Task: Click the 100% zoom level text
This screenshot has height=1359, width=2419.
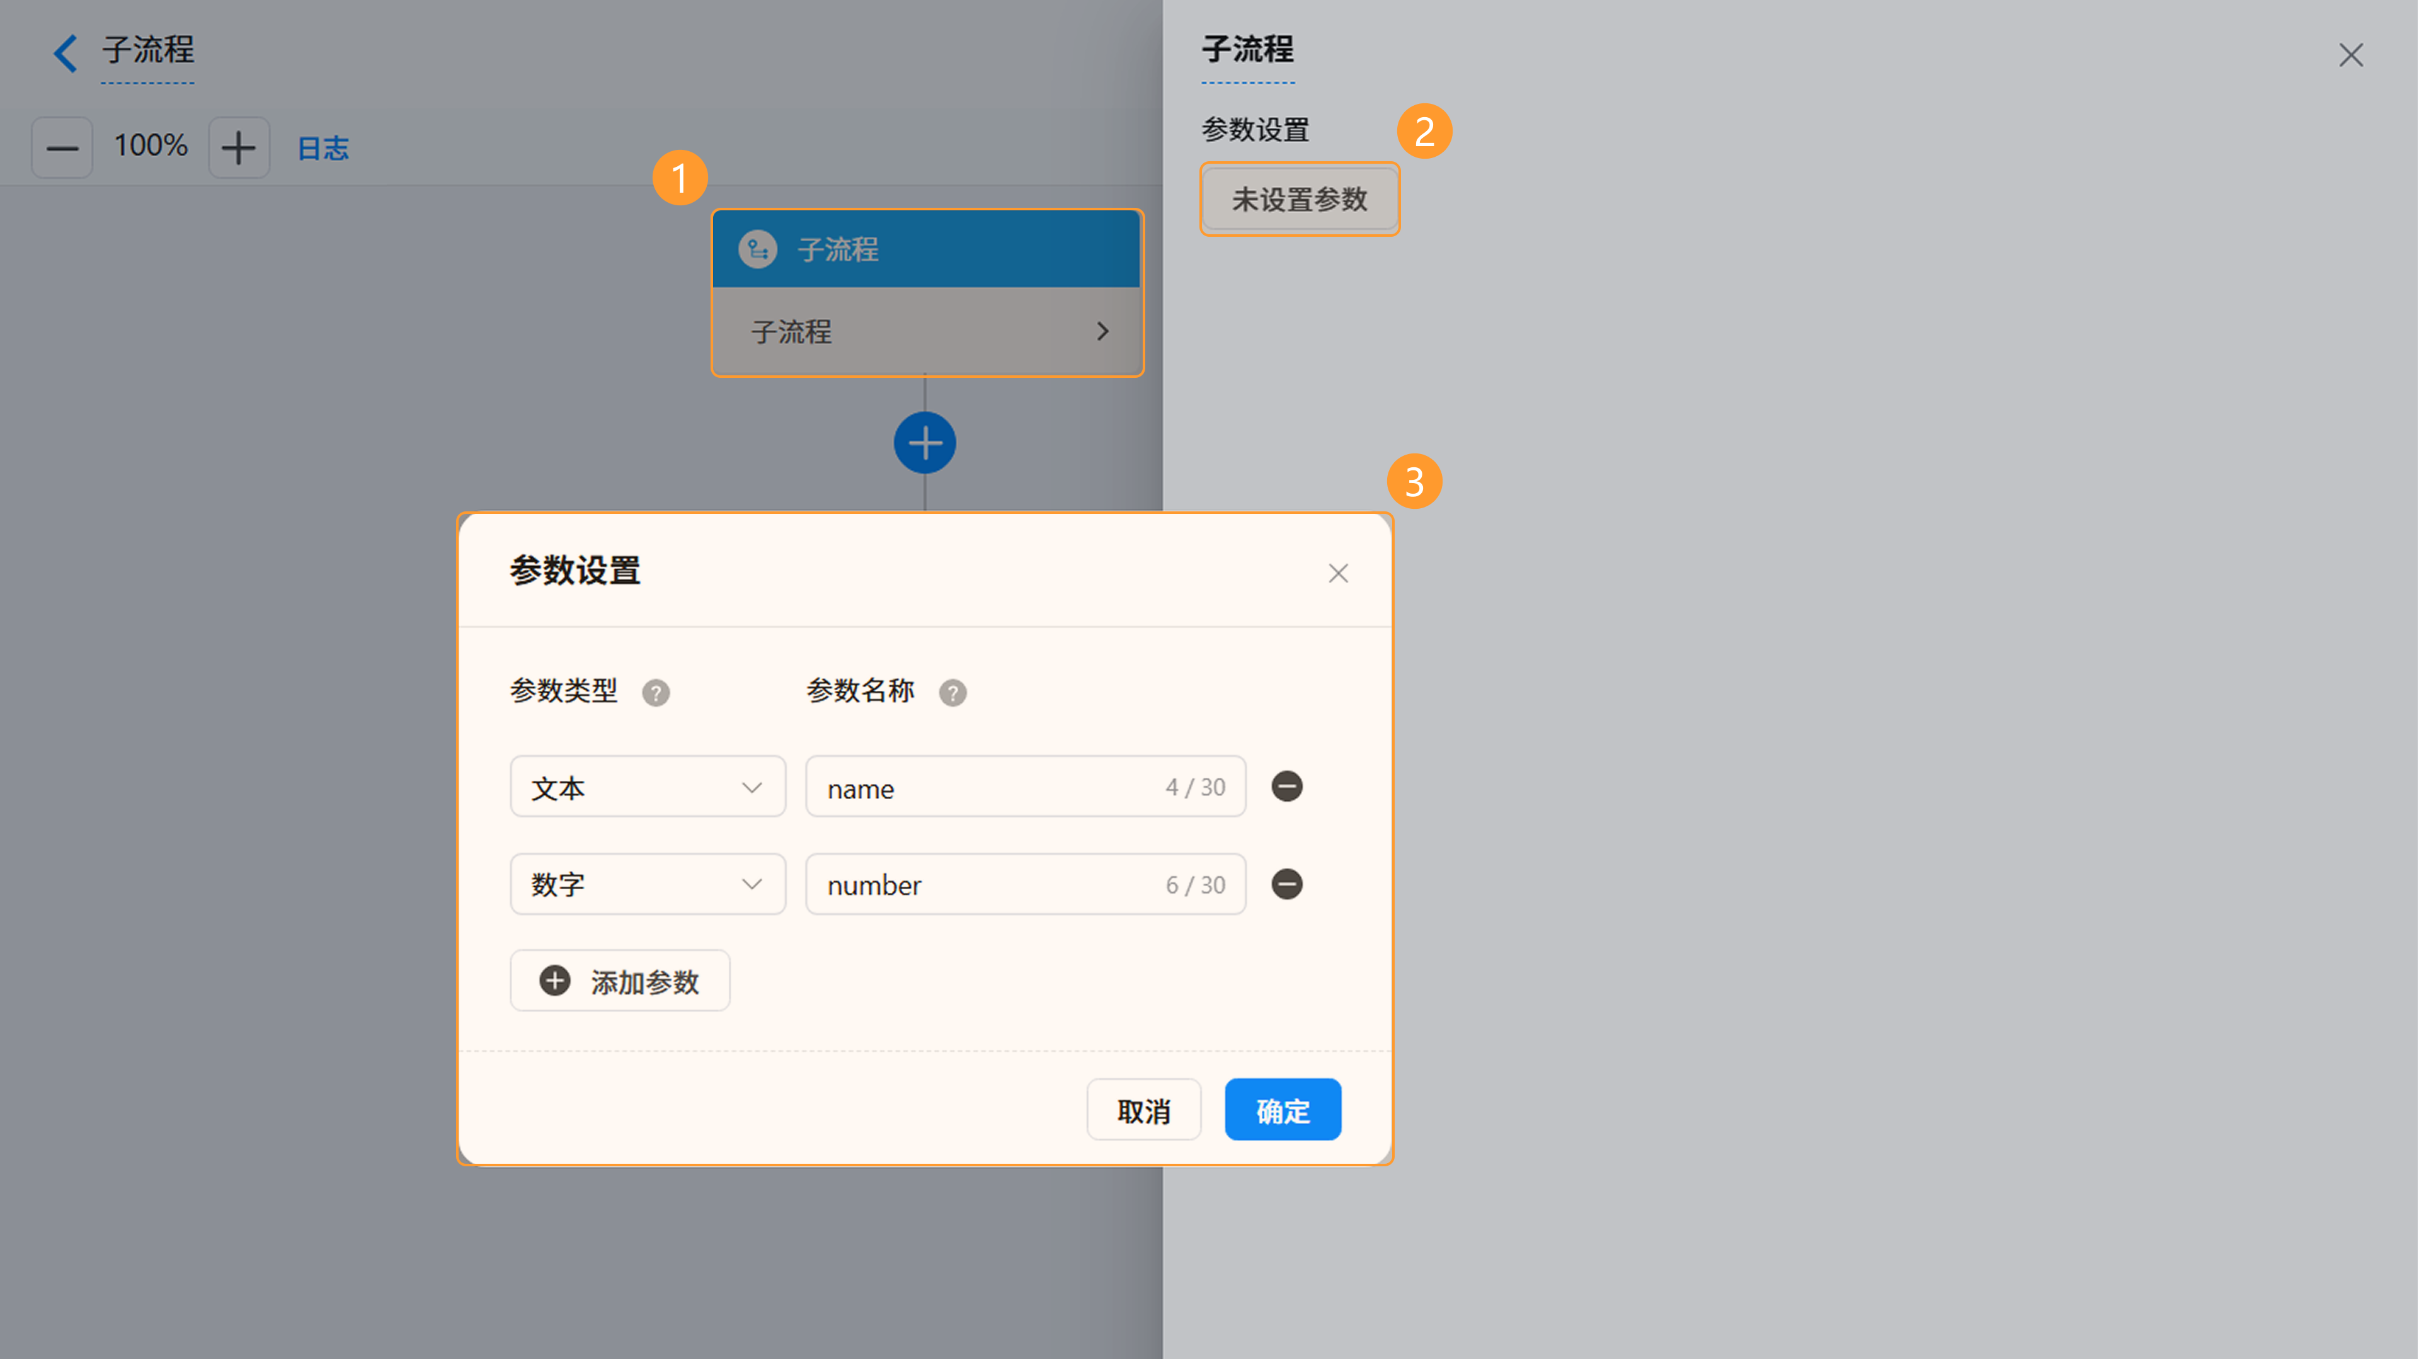Action: [x=151, y=146]
